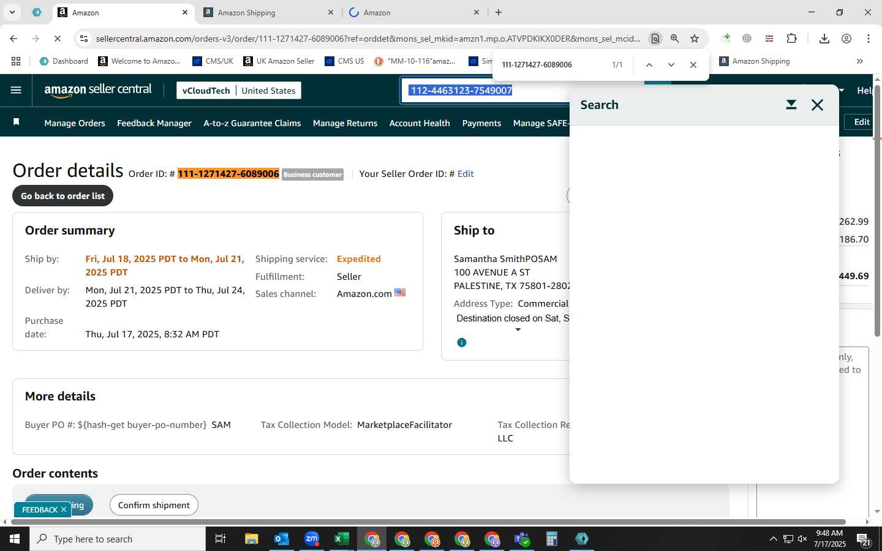
Task: Open the Welcome to Amazon bookmark
Action: click(x=139, y=61)
